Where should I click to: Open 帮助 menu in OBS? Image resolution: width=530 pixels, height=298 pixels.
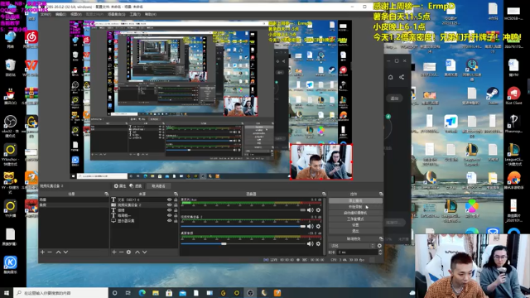point(151,14)
